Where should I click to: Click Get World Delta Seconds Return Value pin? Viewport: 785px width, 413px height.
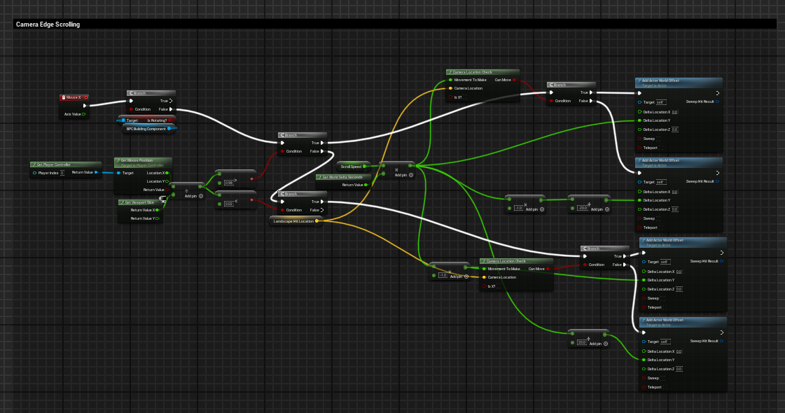point(366,185)
